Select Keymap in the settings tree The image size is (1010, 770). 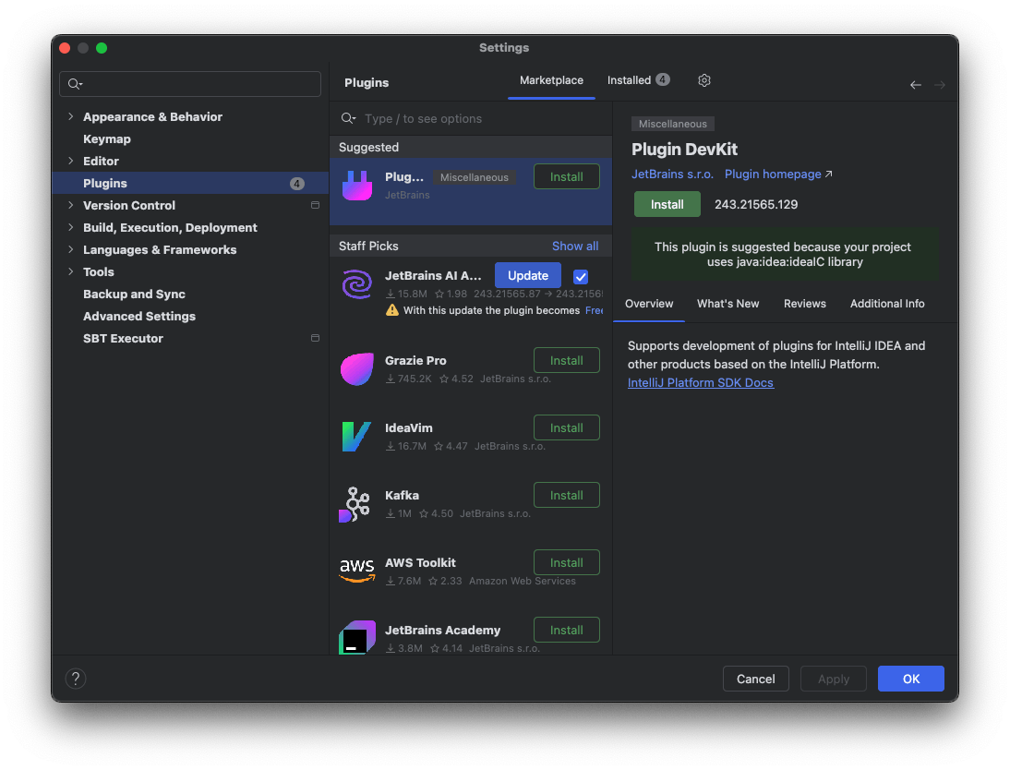click(x=191, y=139)
